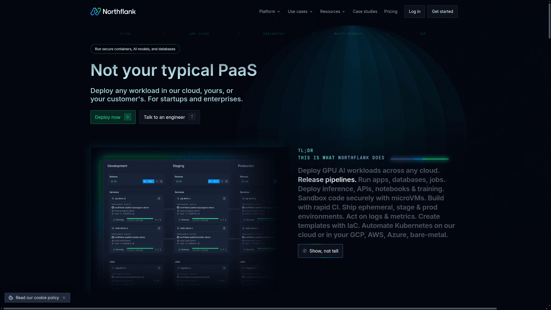The height and width of the screenshot is (310, 551).
Task: Expand the Use cases menu
Action: coord(300,11)
